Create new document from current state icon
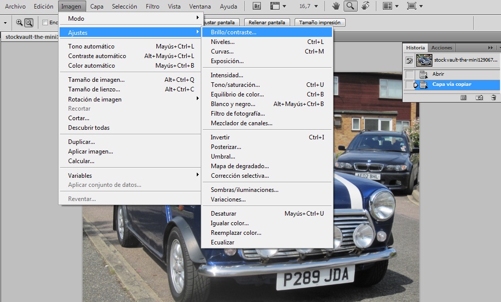501x302 pixels. 463,97
